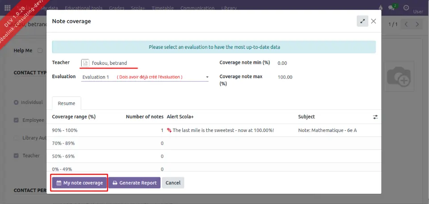Open column settings adjust icon
The height and width of the screenshot is (204, 429).
375,117
